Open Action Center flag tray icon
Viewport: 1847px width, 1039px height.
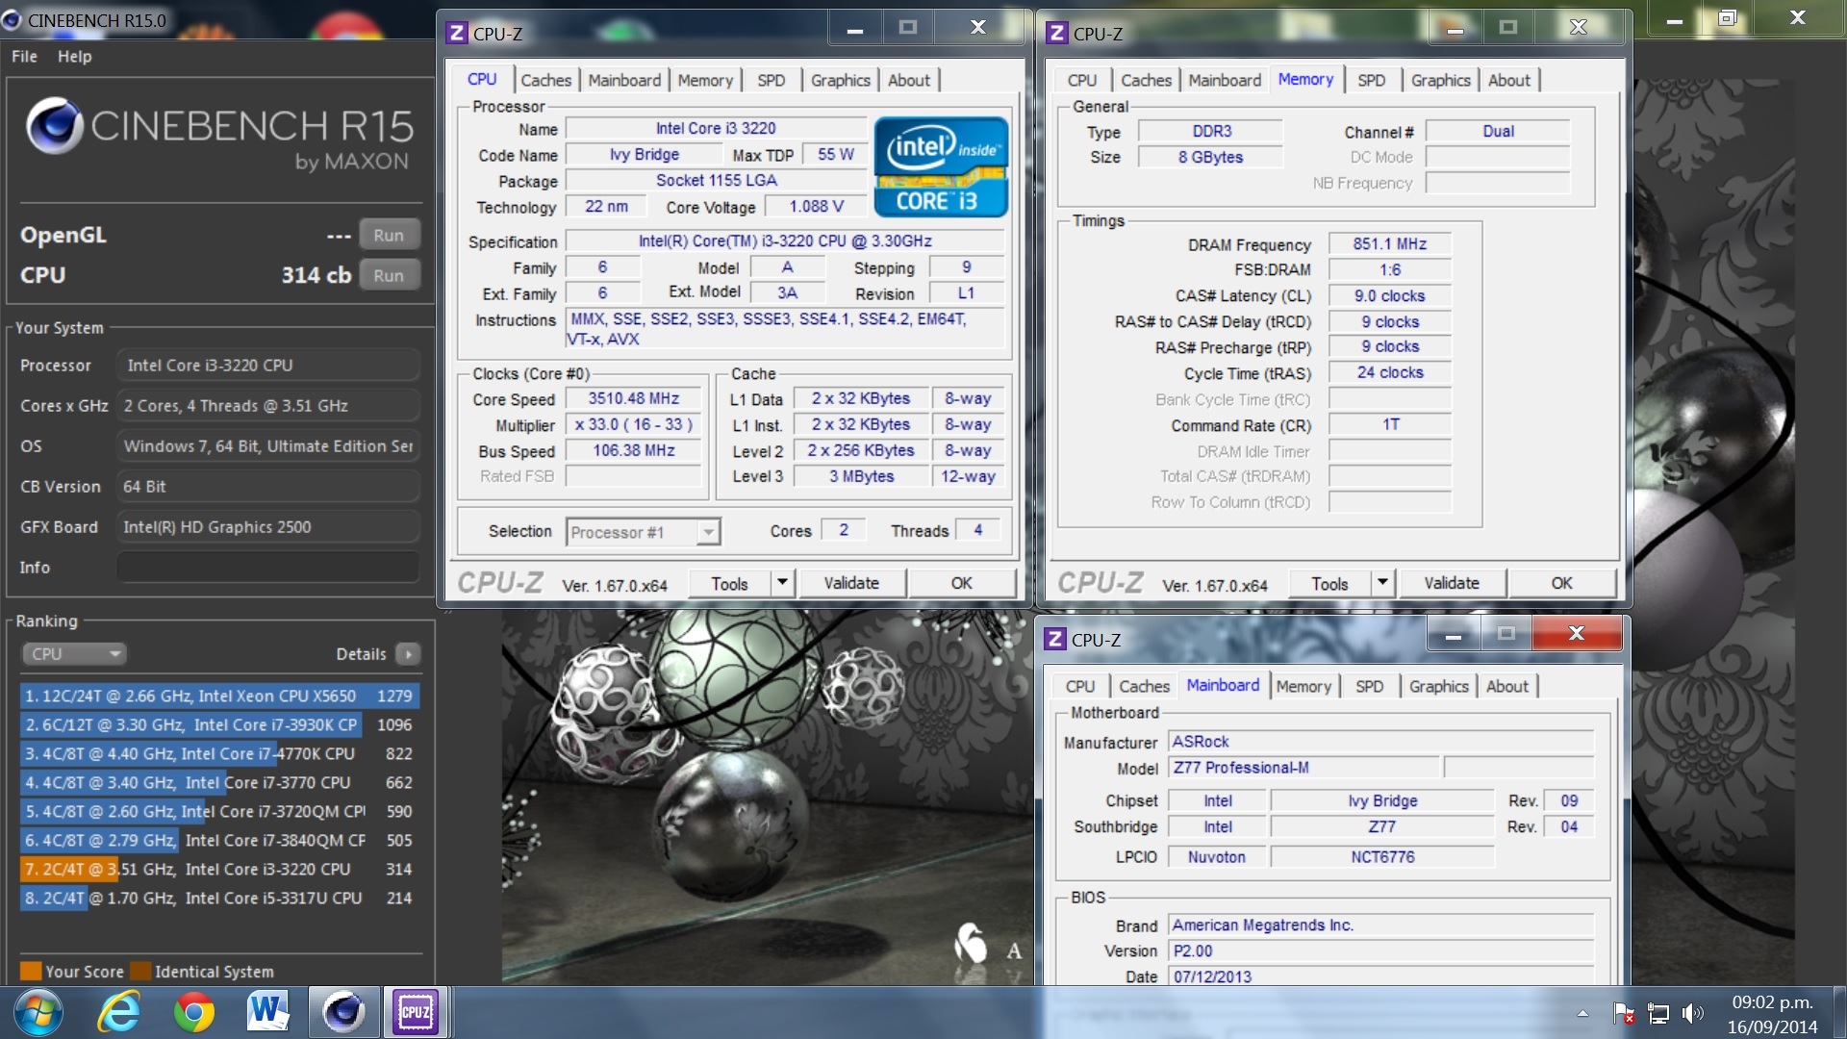click(x=1624, y=1013)
